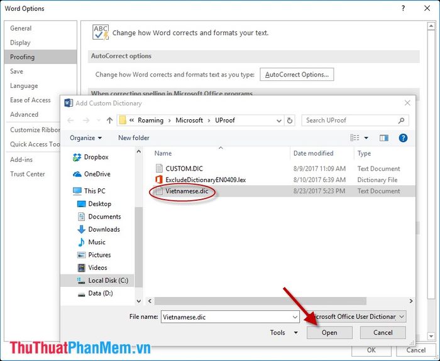Toggle the preview pane icon
This screenshot has width=440, height=361.
[x=384, y=137]
